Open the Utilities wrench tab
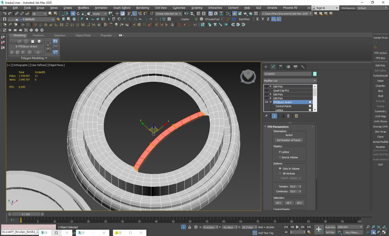The image size is (389, 236). point(303,67)
